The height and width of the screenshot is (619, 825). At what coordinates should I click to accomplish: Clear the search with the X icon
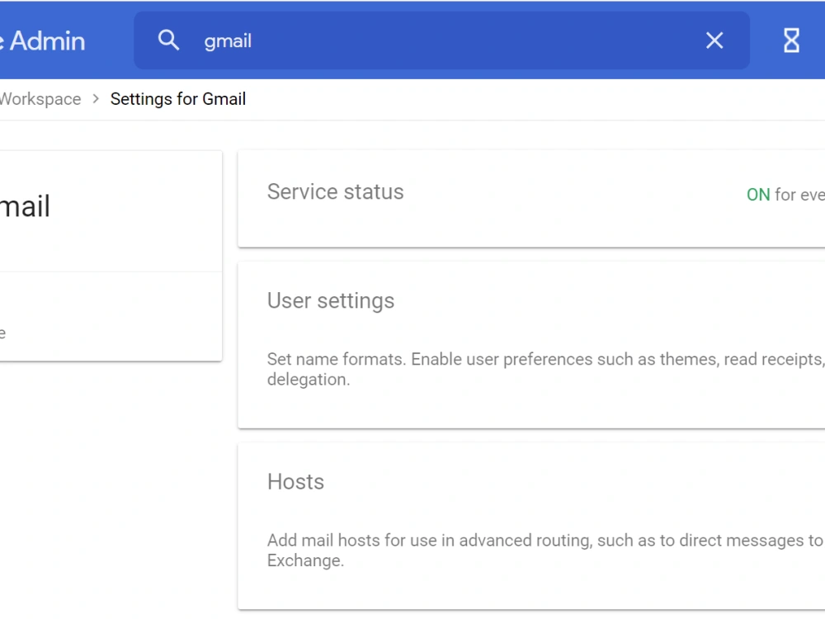pyautogui.click(x=714, y=40)
